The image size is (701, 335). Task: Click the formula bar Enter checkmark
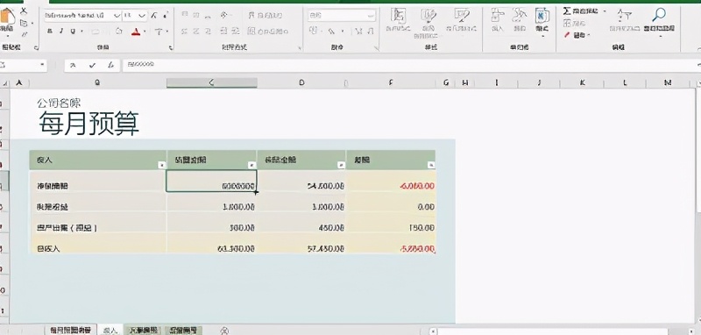tap(92, 65)
